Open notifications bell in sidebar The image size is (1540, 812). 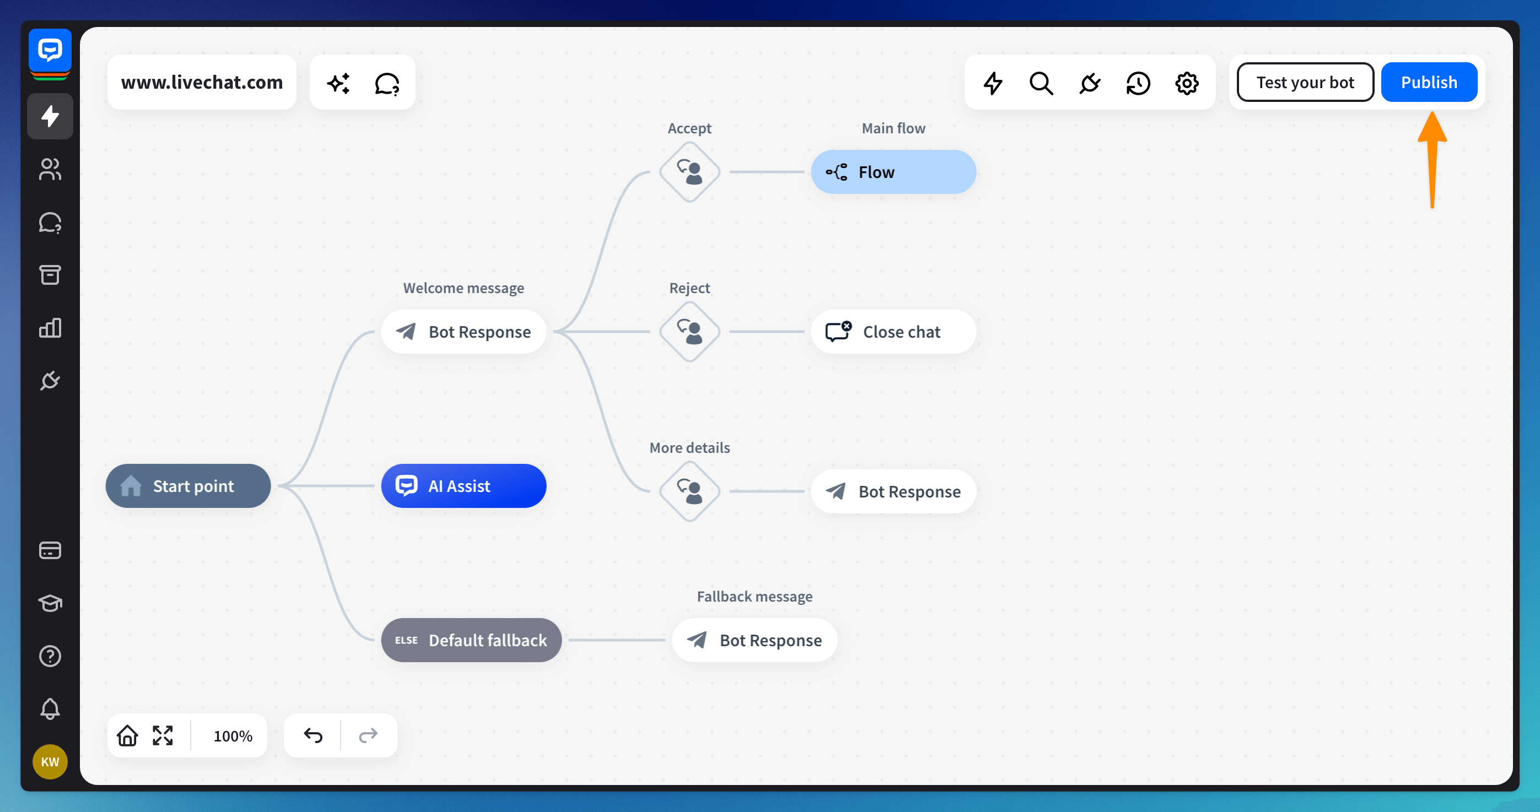50,708
